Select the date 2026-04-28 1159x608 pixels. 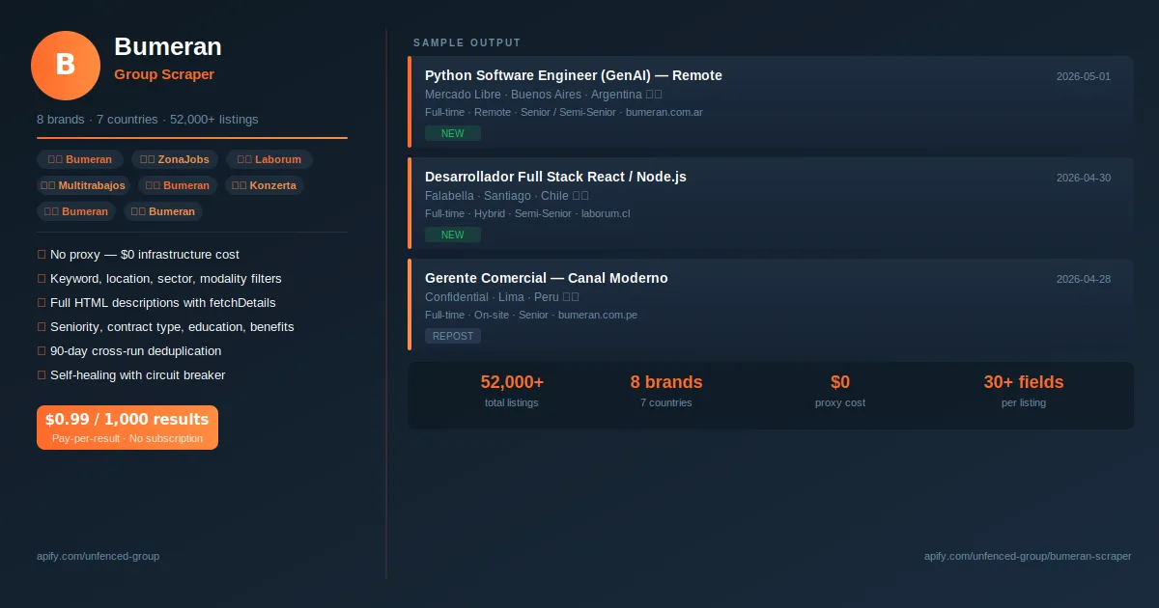[x=1084, y=279]
